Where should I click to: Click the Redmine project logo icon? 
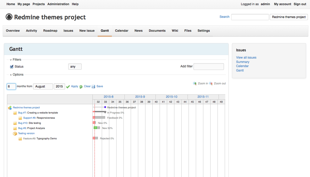[9, 17]
